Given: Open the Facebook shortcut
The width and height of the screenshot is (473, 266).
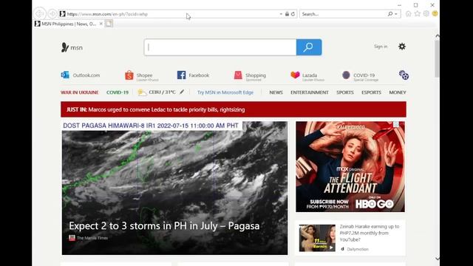Looking at the screenshot, I should pyautogui.click(x=193, y=75).
